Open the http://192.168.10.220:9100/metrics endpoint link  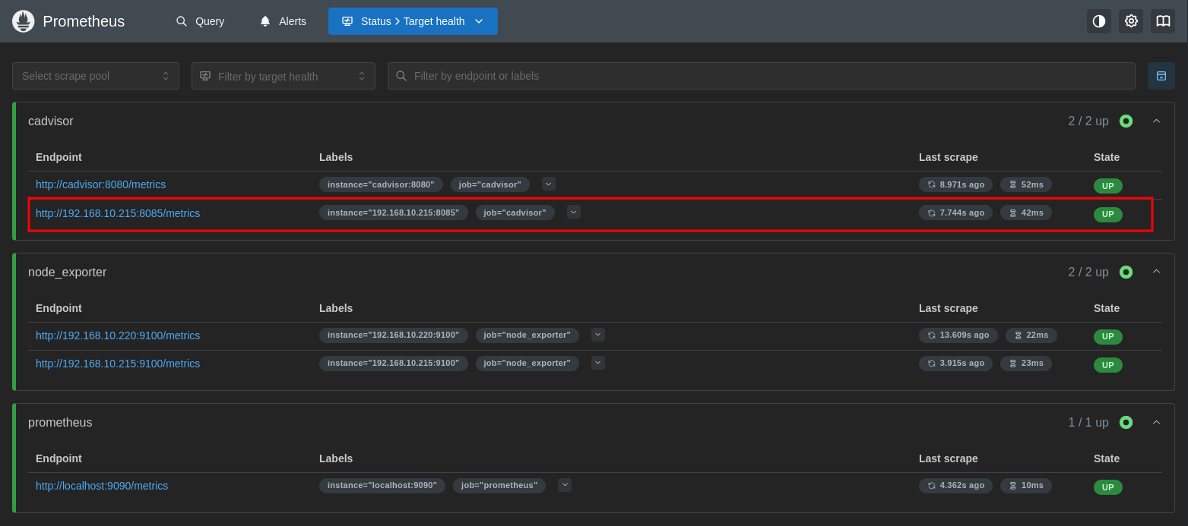tap(118, 335)
